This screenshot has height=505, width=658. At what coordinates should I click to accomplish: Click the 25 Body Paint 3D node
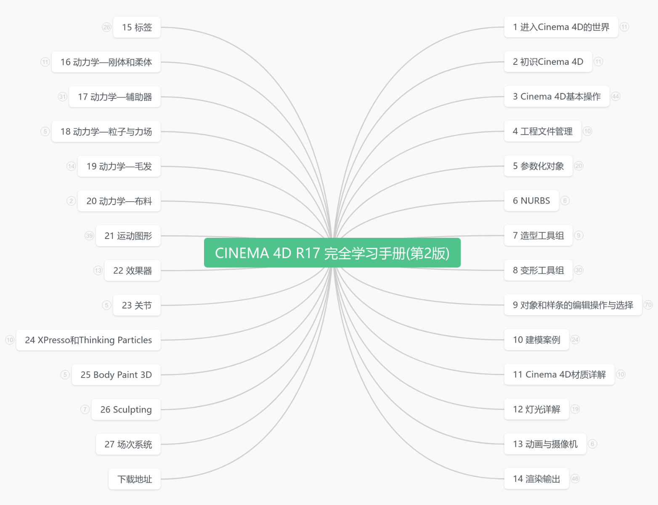tap(116, 375)
